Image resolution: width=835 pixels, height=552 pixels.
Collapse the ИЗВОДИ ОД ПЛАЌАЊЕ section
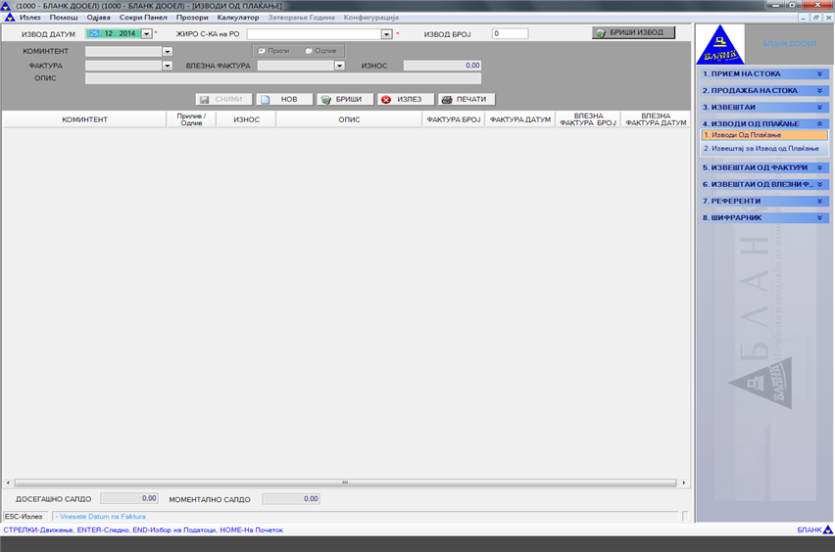820,124
